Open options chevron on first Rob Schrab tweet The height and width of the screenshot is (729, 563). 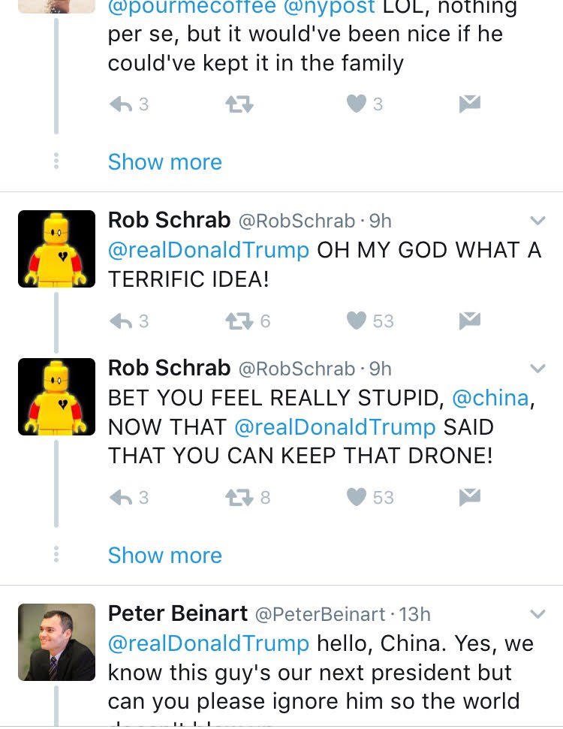point(537,221)
